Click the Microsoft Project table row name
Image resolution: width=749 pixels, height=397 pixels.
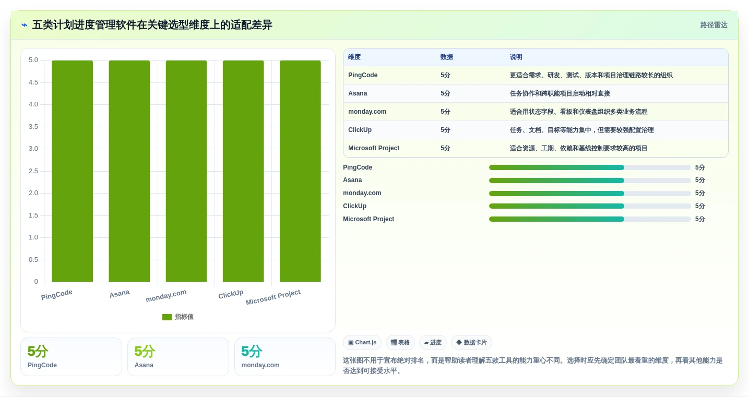[374, 148]
